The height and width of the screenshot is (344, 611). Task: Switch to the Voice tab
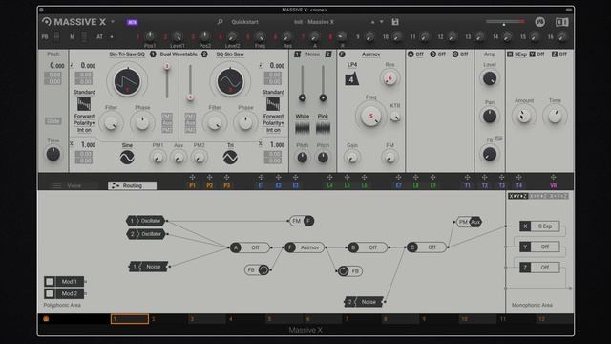(x=74, y=185)
